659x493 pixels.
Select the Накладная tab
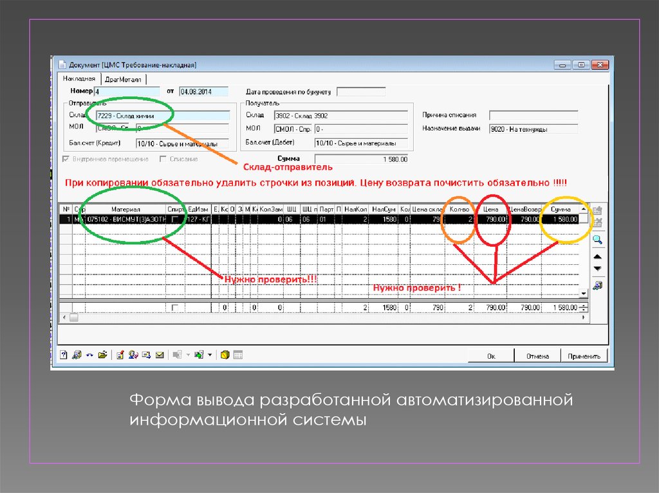click(79, 78)
